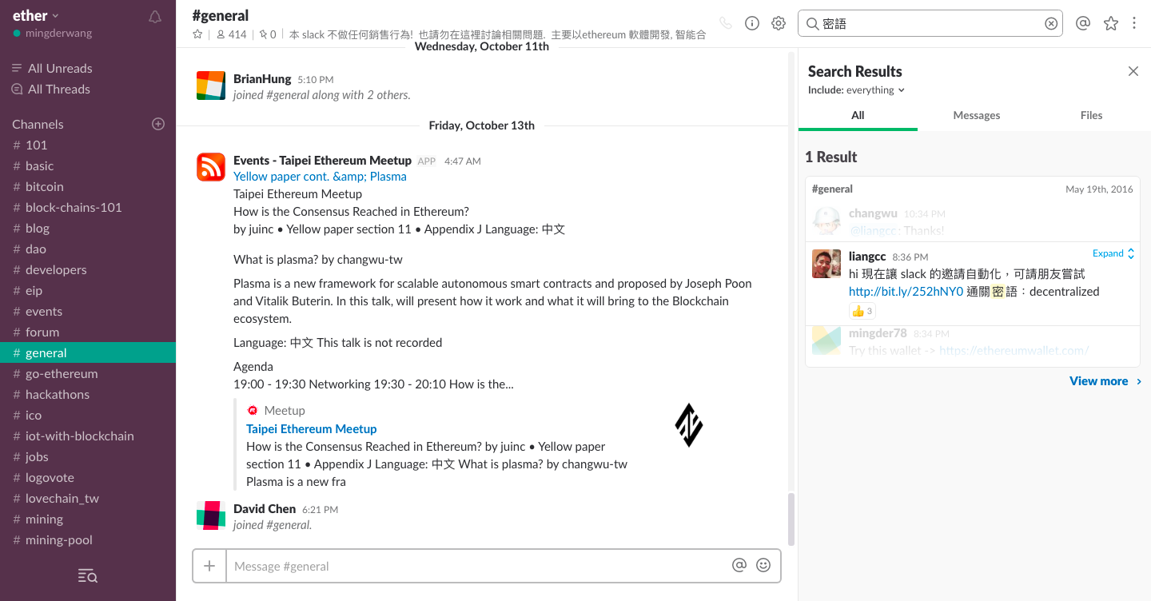Insert a mention with @ in message box
The height and width of the screenshot is (601, 1151).
[739, 565]
